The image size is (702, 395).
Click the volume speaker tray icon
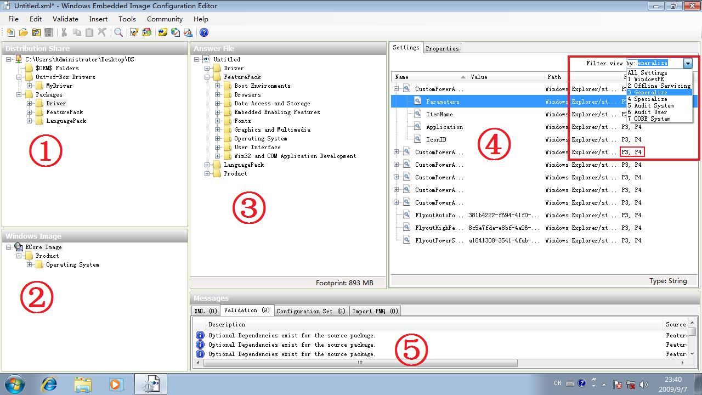643,385
